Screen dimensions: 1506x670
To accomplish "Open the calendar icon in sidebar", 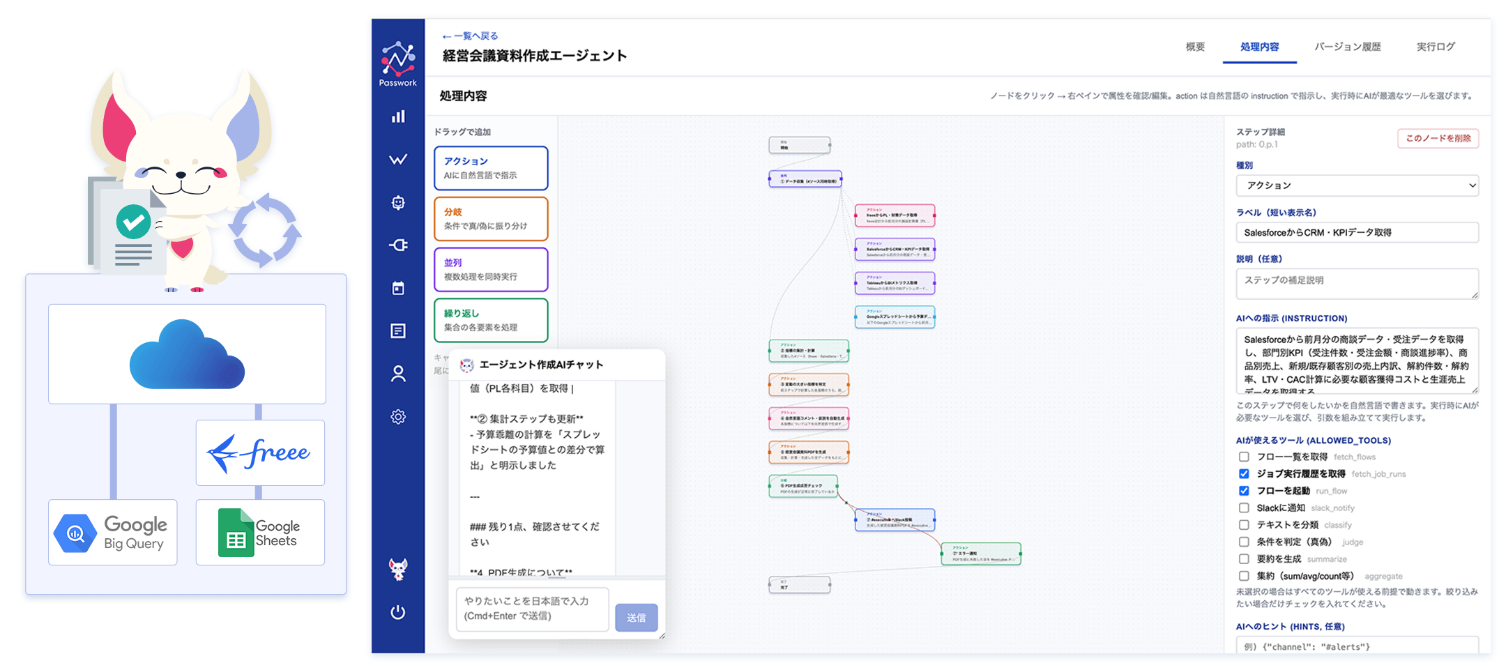I will (398, 288).
